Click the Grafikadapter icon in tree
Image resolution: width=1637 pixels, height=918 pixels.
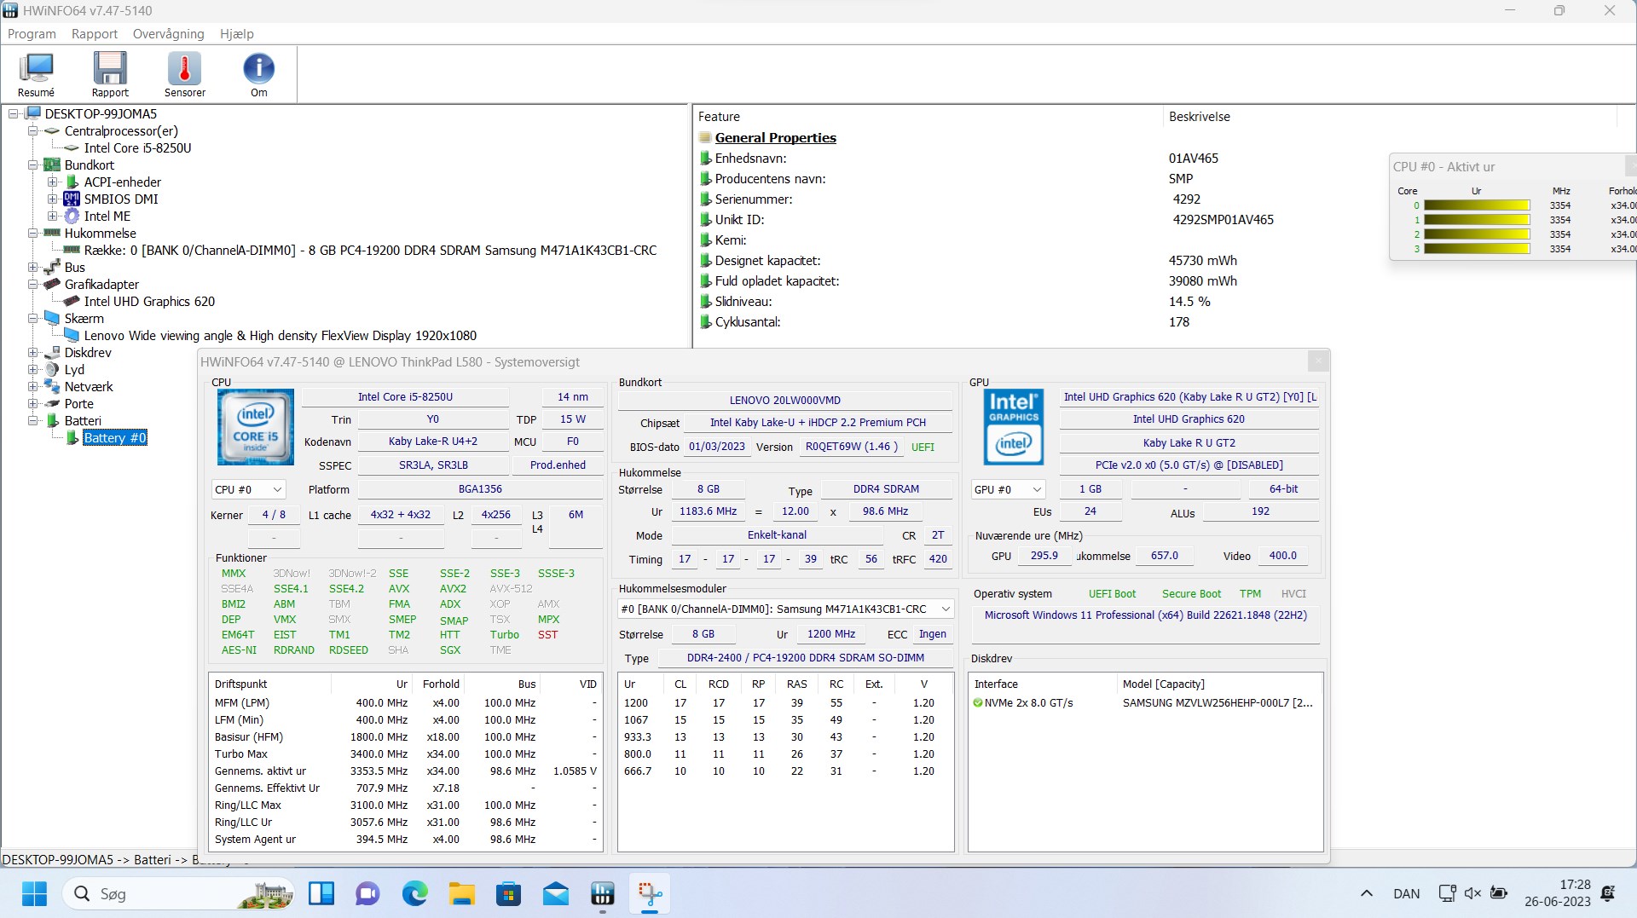52,284
